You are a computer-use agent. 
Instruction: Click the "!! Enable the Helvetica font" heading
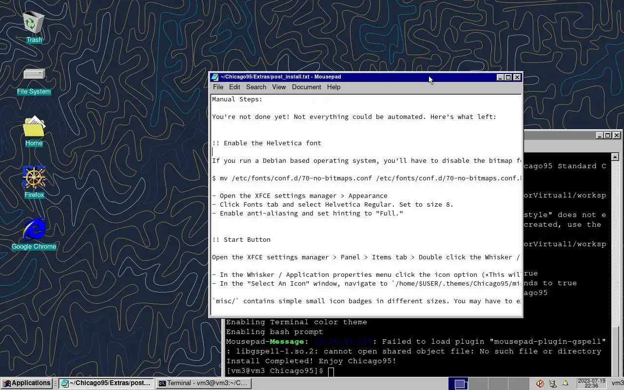[266, 143]
